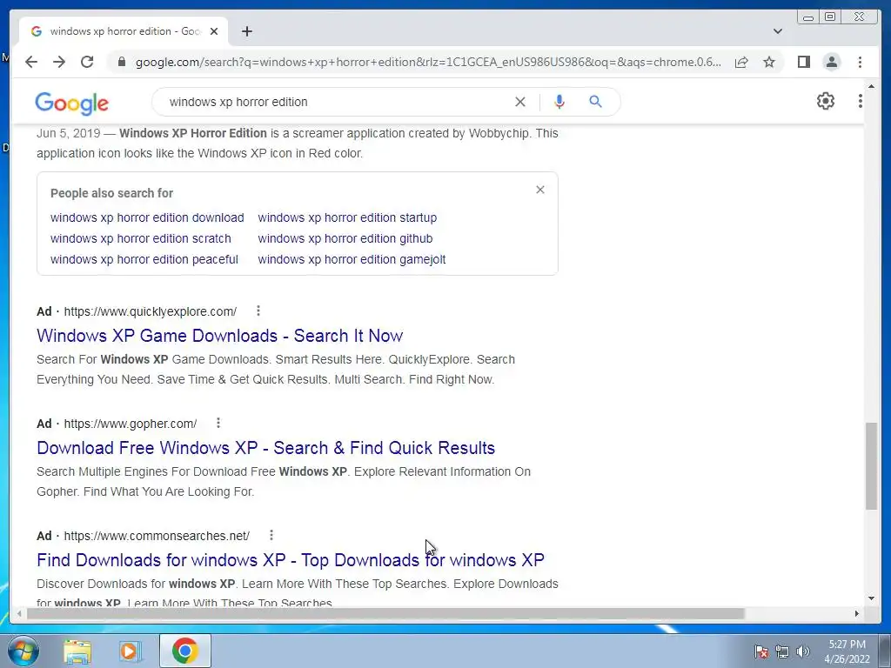891x668 pixels.
Task: Open the tab search dropdown arrow
Action: tap(777, 31)
